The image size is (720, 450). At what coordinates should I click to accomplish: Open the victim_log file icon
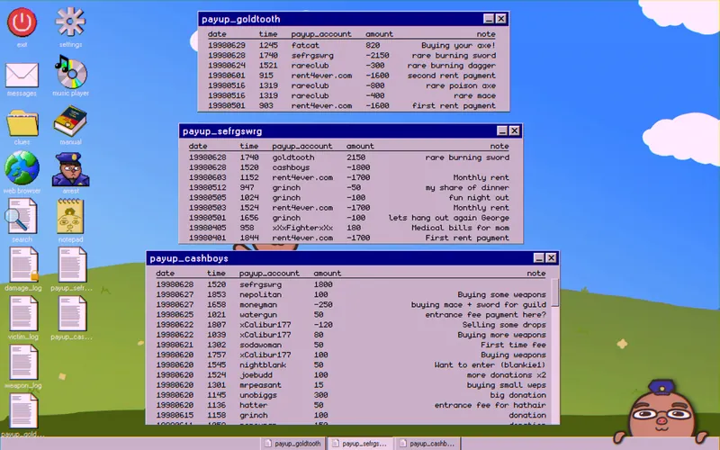tap(23, 313)
